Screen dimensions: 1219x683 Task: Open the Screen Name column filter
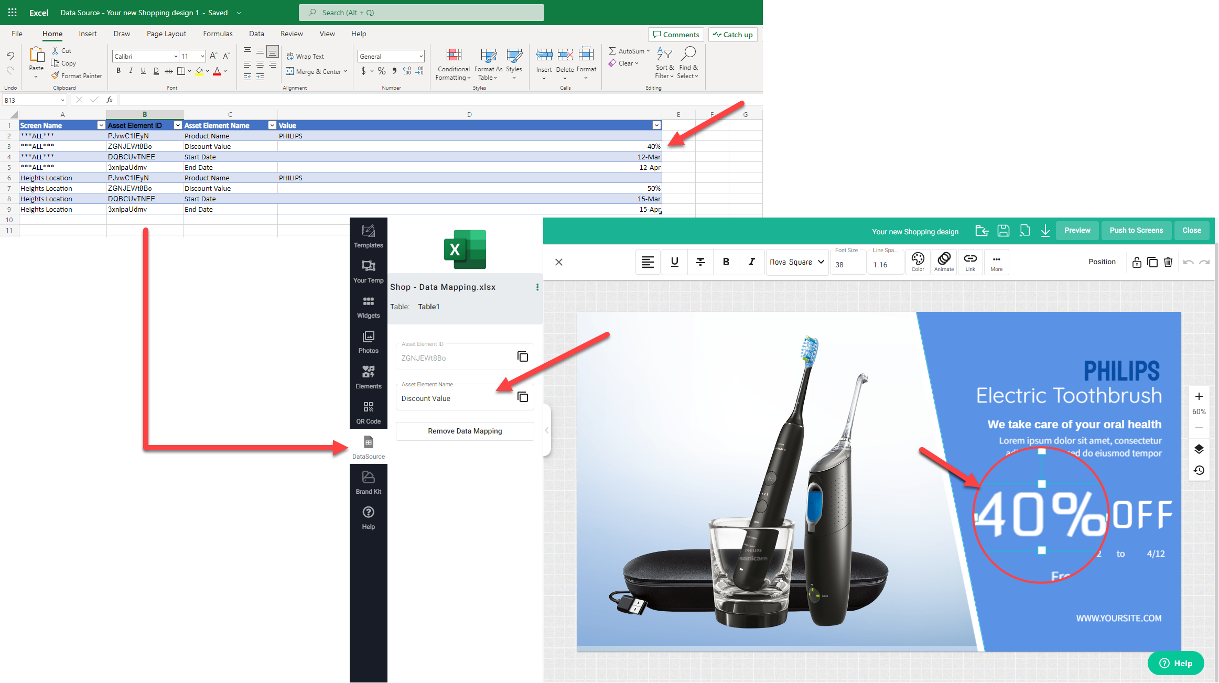(101, 125)
